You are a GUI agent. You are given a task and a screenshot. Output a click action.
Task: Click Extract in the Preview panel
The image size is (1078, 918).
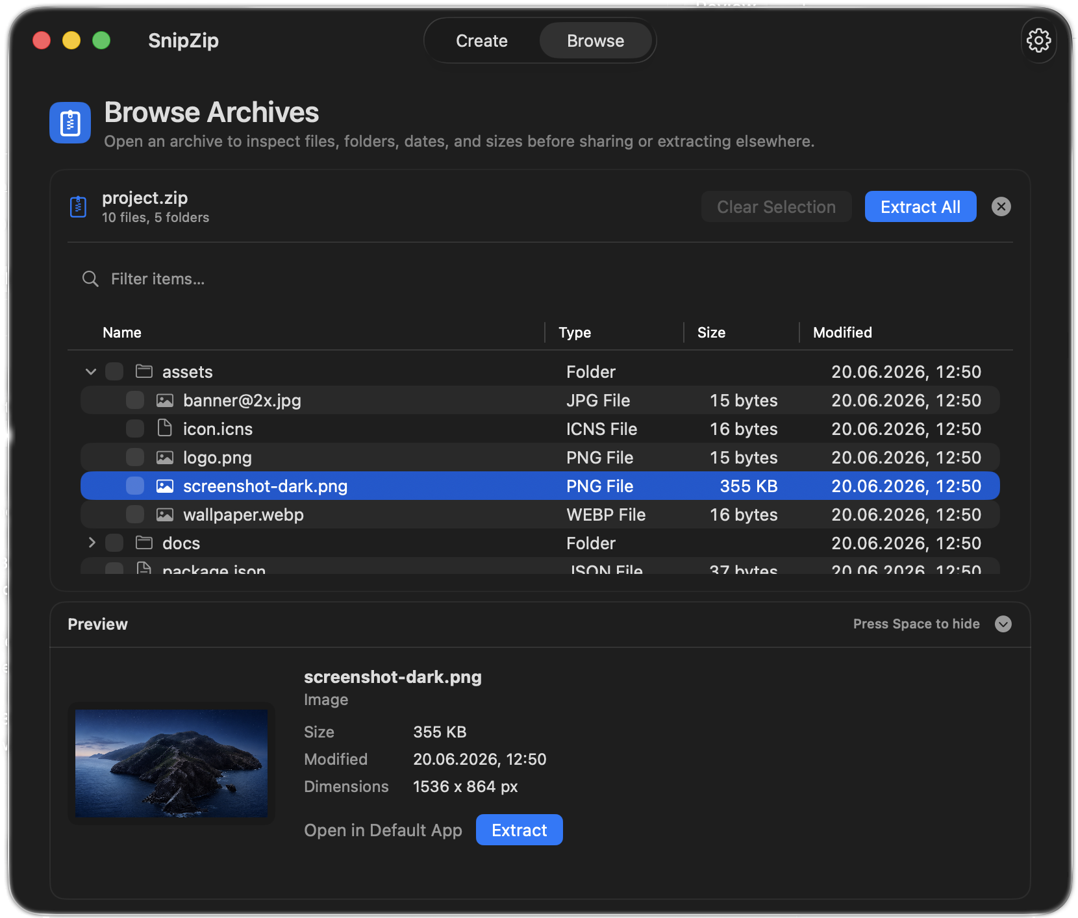tap(520, 830)
